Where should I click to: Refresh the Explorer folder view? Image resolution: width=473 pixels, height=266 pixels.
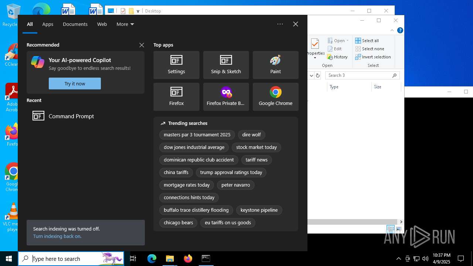pyautogui.click(x=318, y=75)
